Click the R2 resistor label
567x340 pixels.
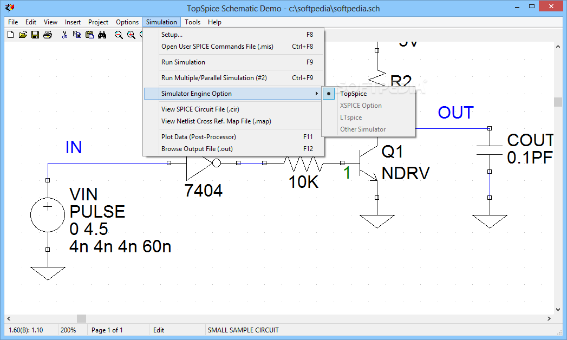[401, 82]
